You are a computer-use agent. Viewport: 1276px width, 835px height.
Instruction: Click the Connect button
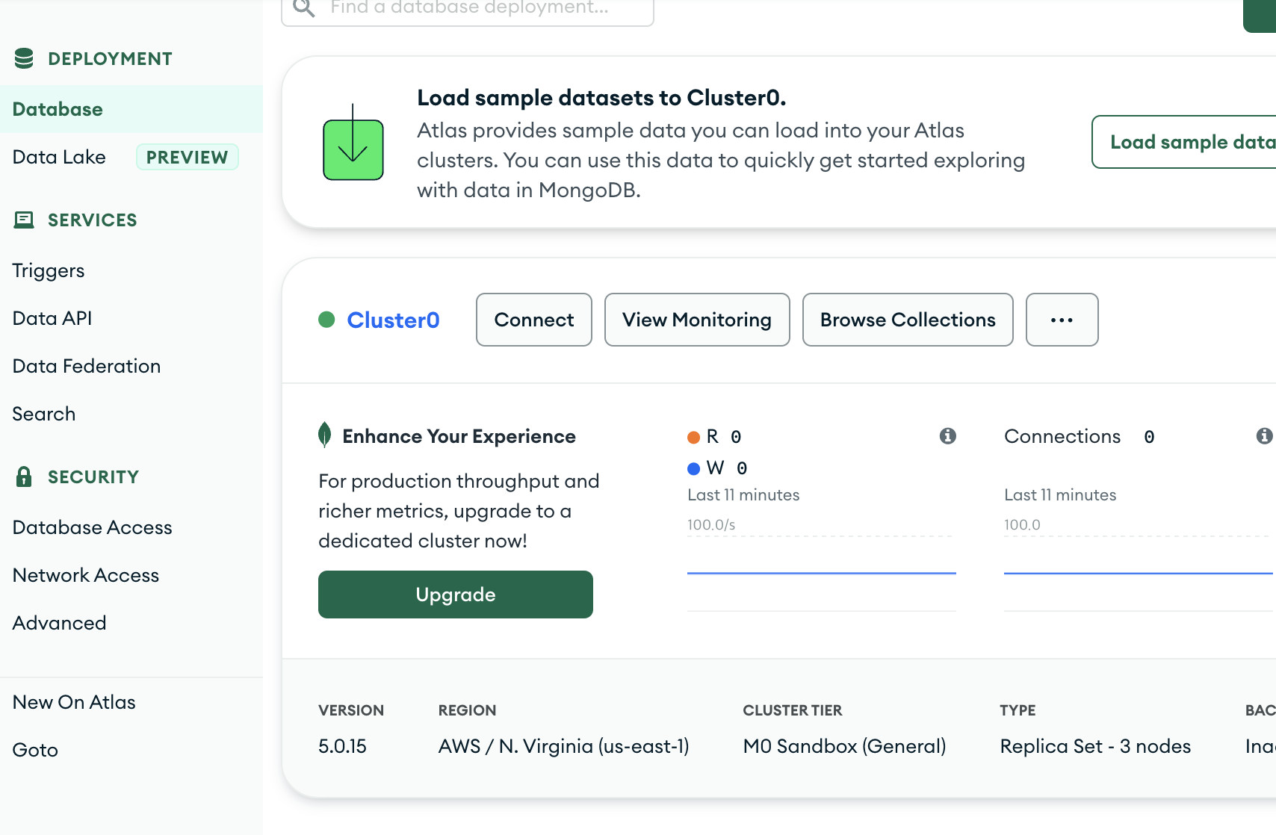[534, 320]
